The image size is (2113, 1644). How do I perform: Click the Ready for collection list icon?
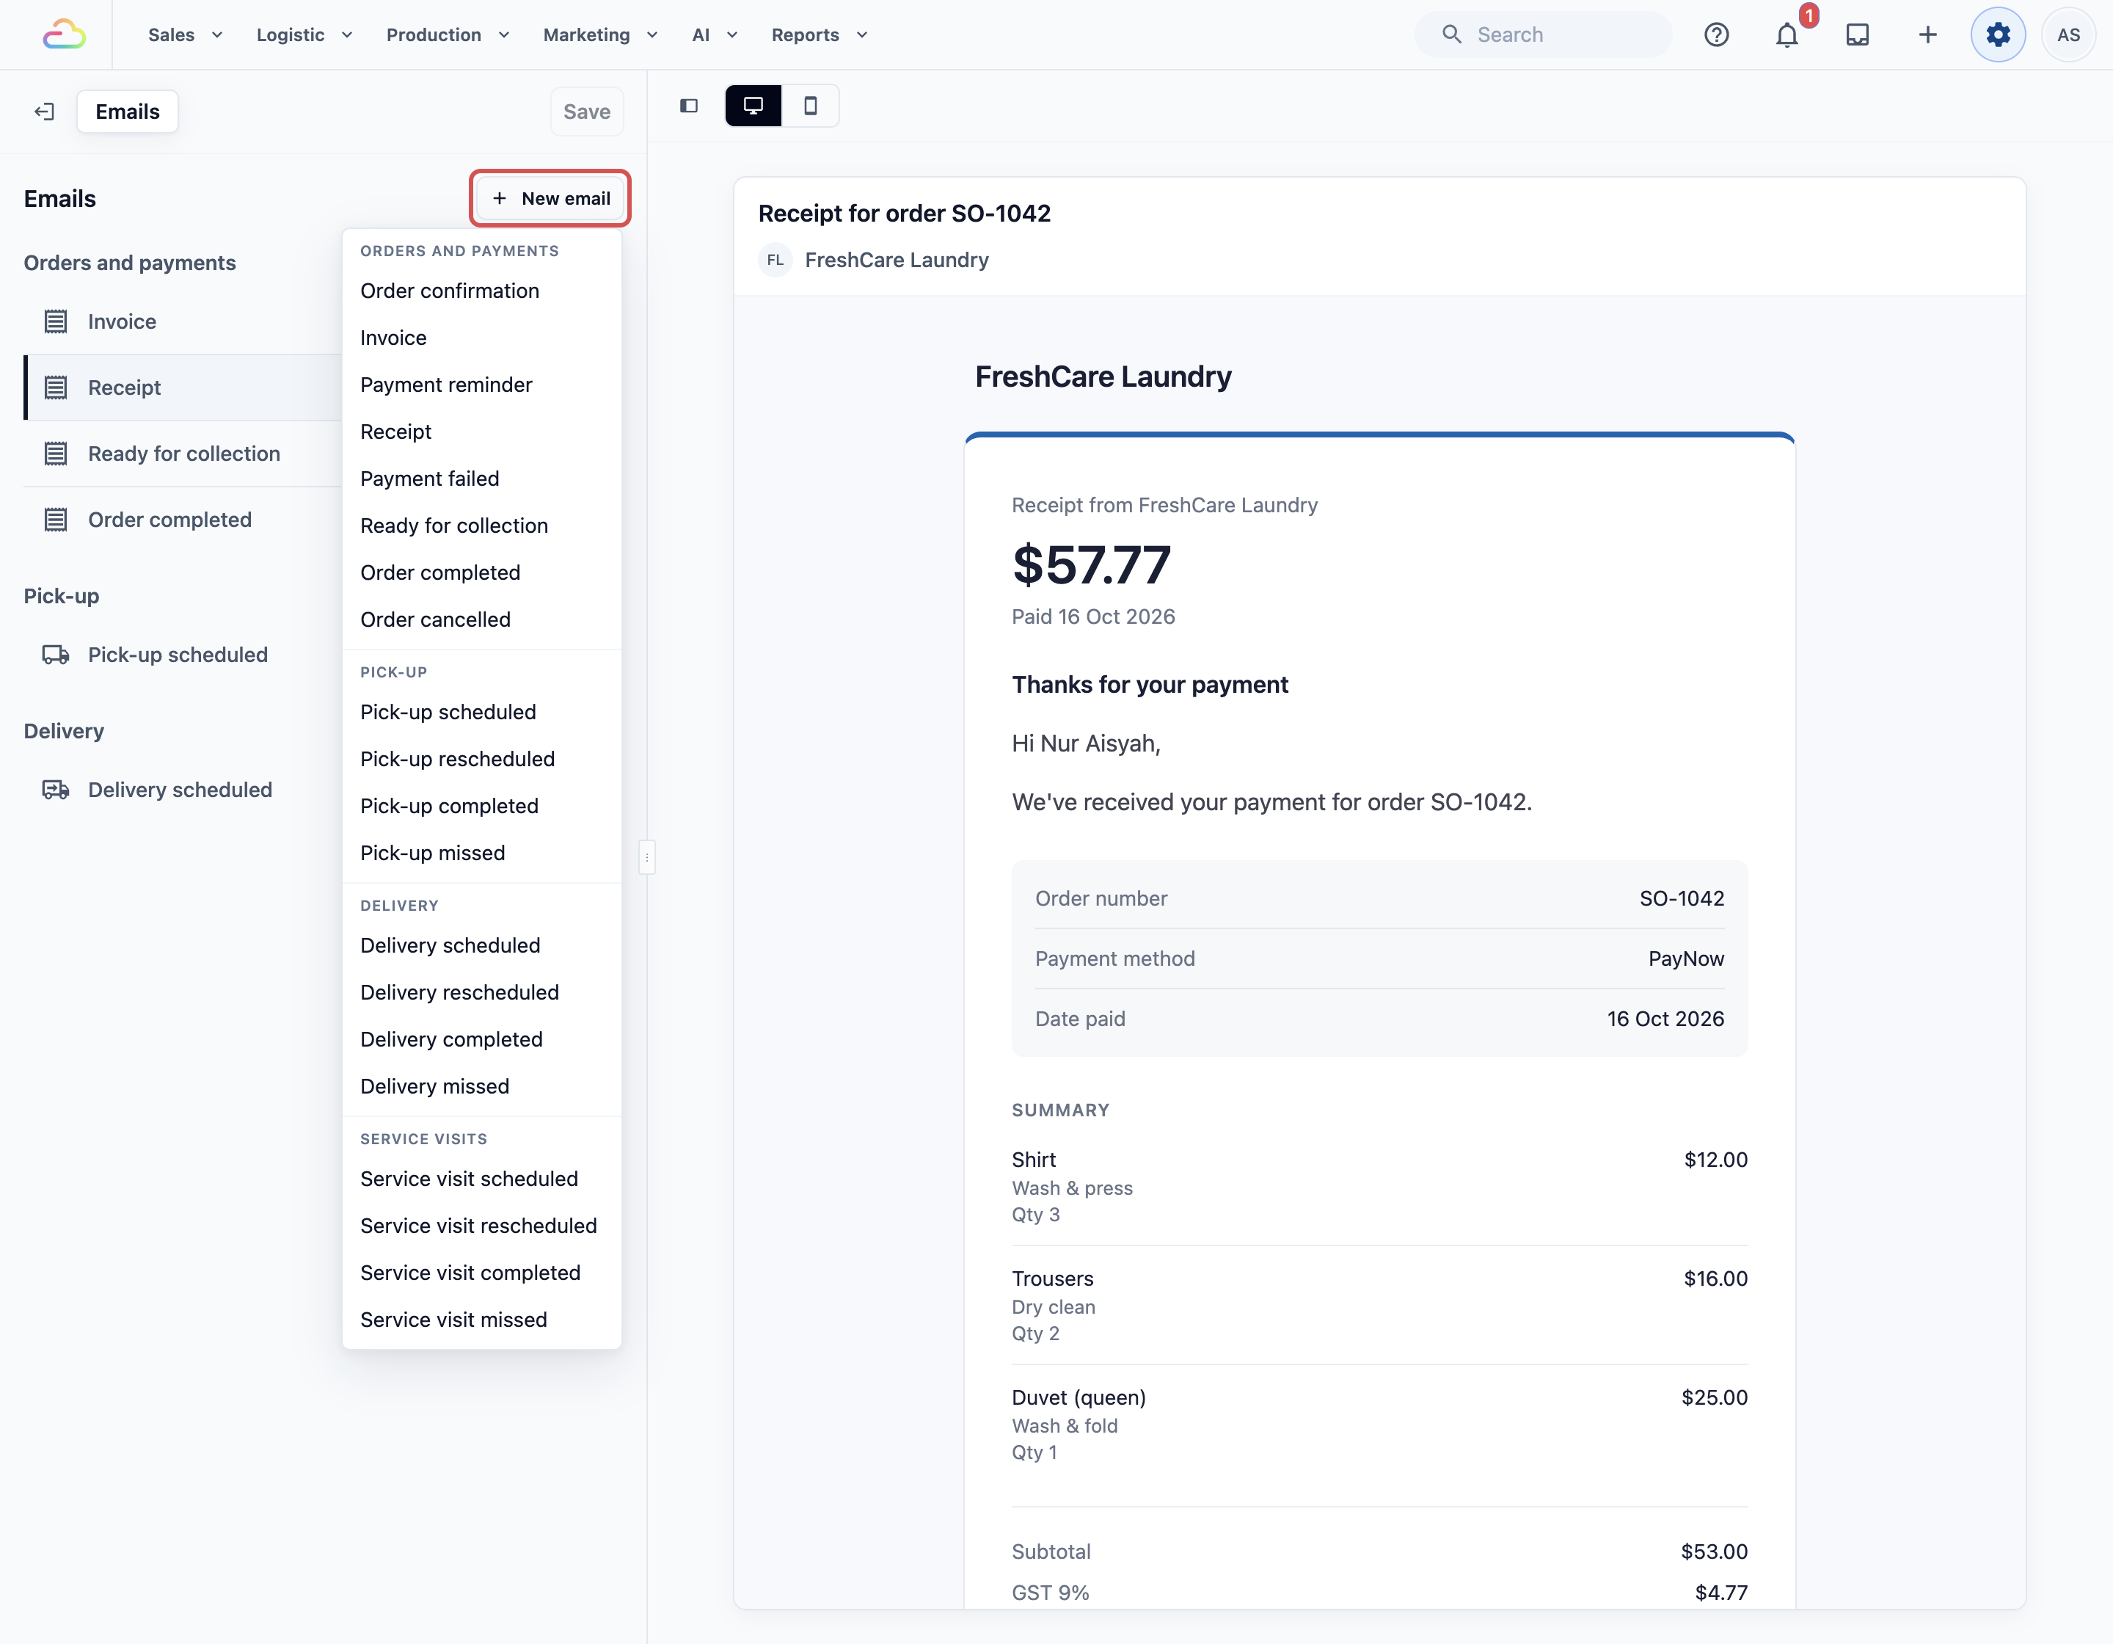point(56,454)
